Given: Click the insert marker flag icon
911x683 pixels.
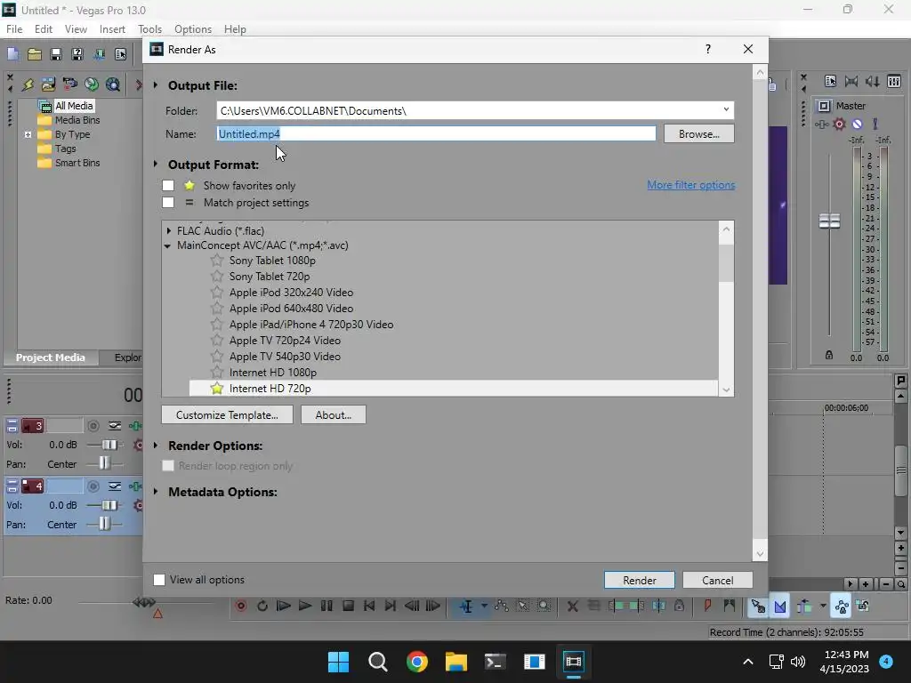Looking at the screenshot, I should [x=707, y=606].
